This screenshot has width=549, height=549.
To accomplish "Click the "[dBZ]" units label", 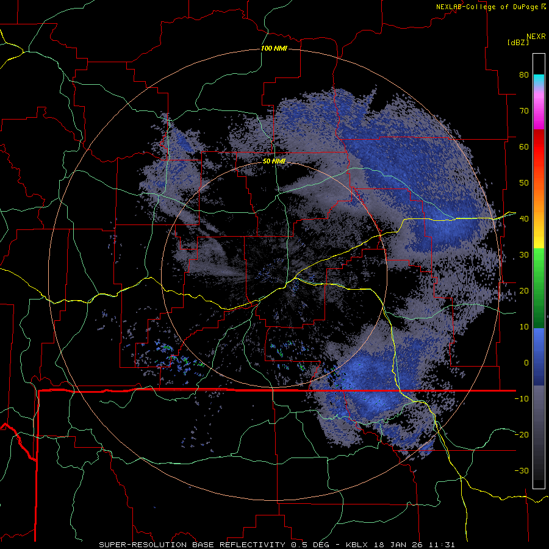I will click(518, 42).
